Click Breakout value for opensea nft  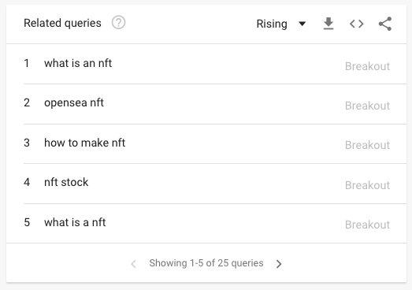(367, 106)
